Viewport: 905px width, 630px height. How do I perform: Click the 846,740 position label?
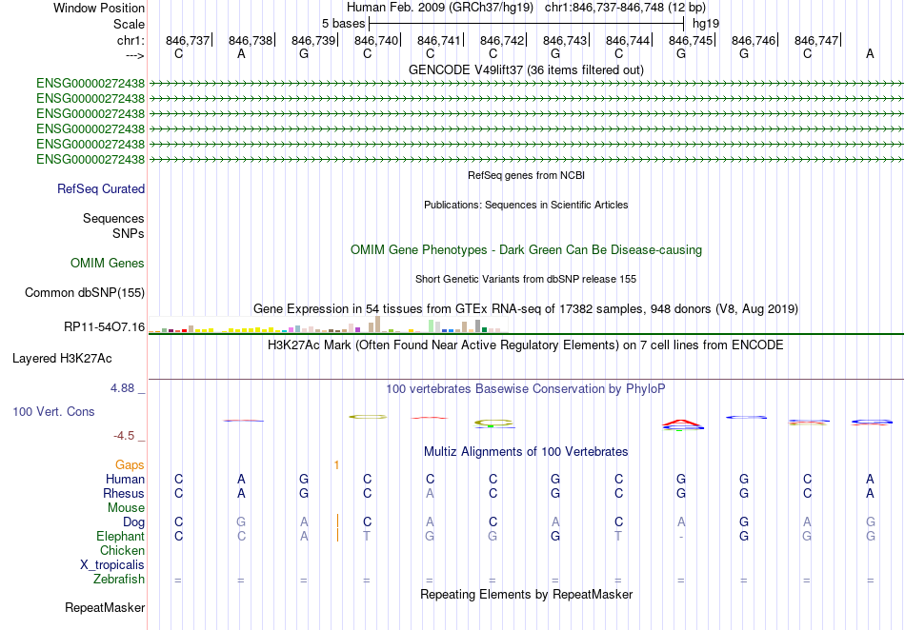pos(376,40)
